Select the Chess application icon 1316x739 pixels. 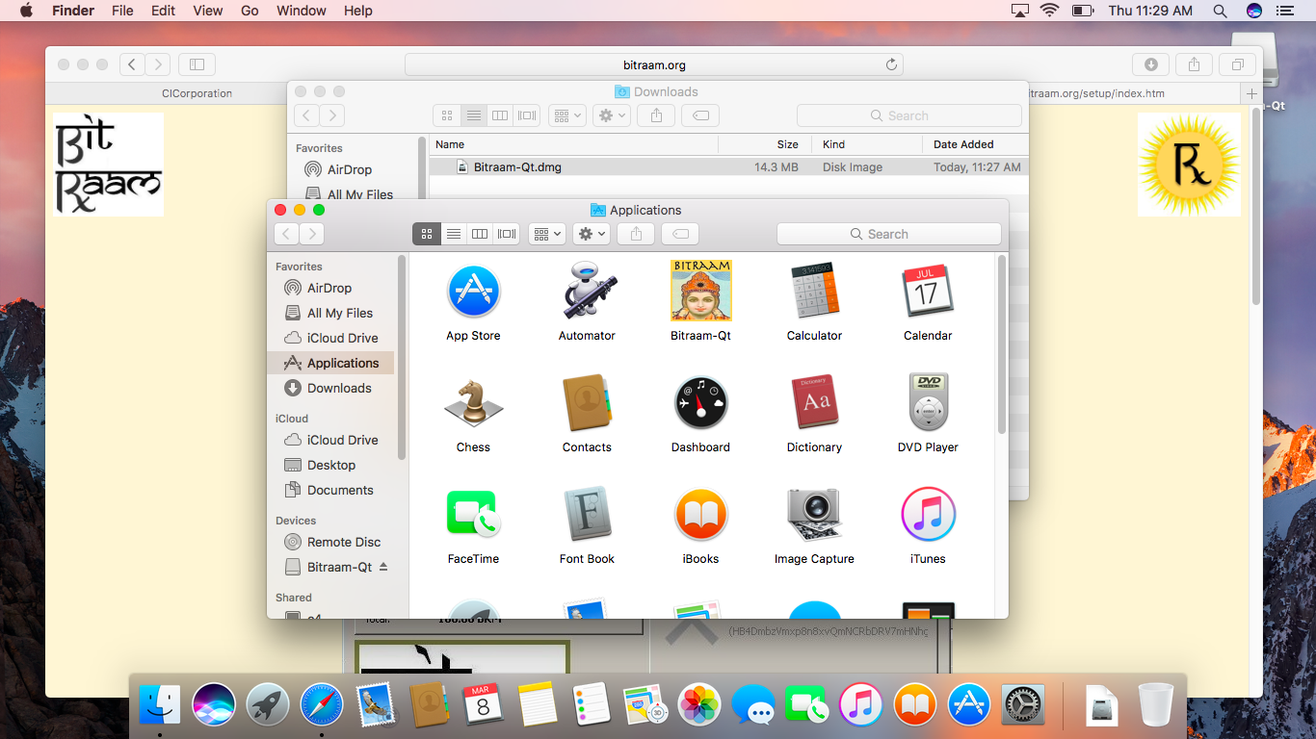pyautogui.click(x=473, y=403)
